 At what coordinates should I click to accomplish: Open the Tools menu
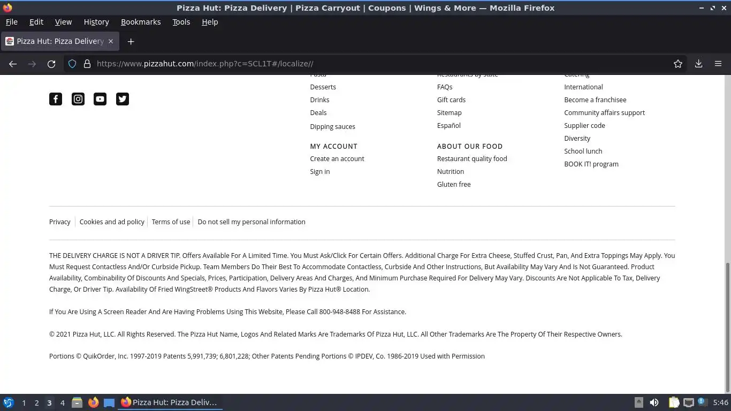181,22
